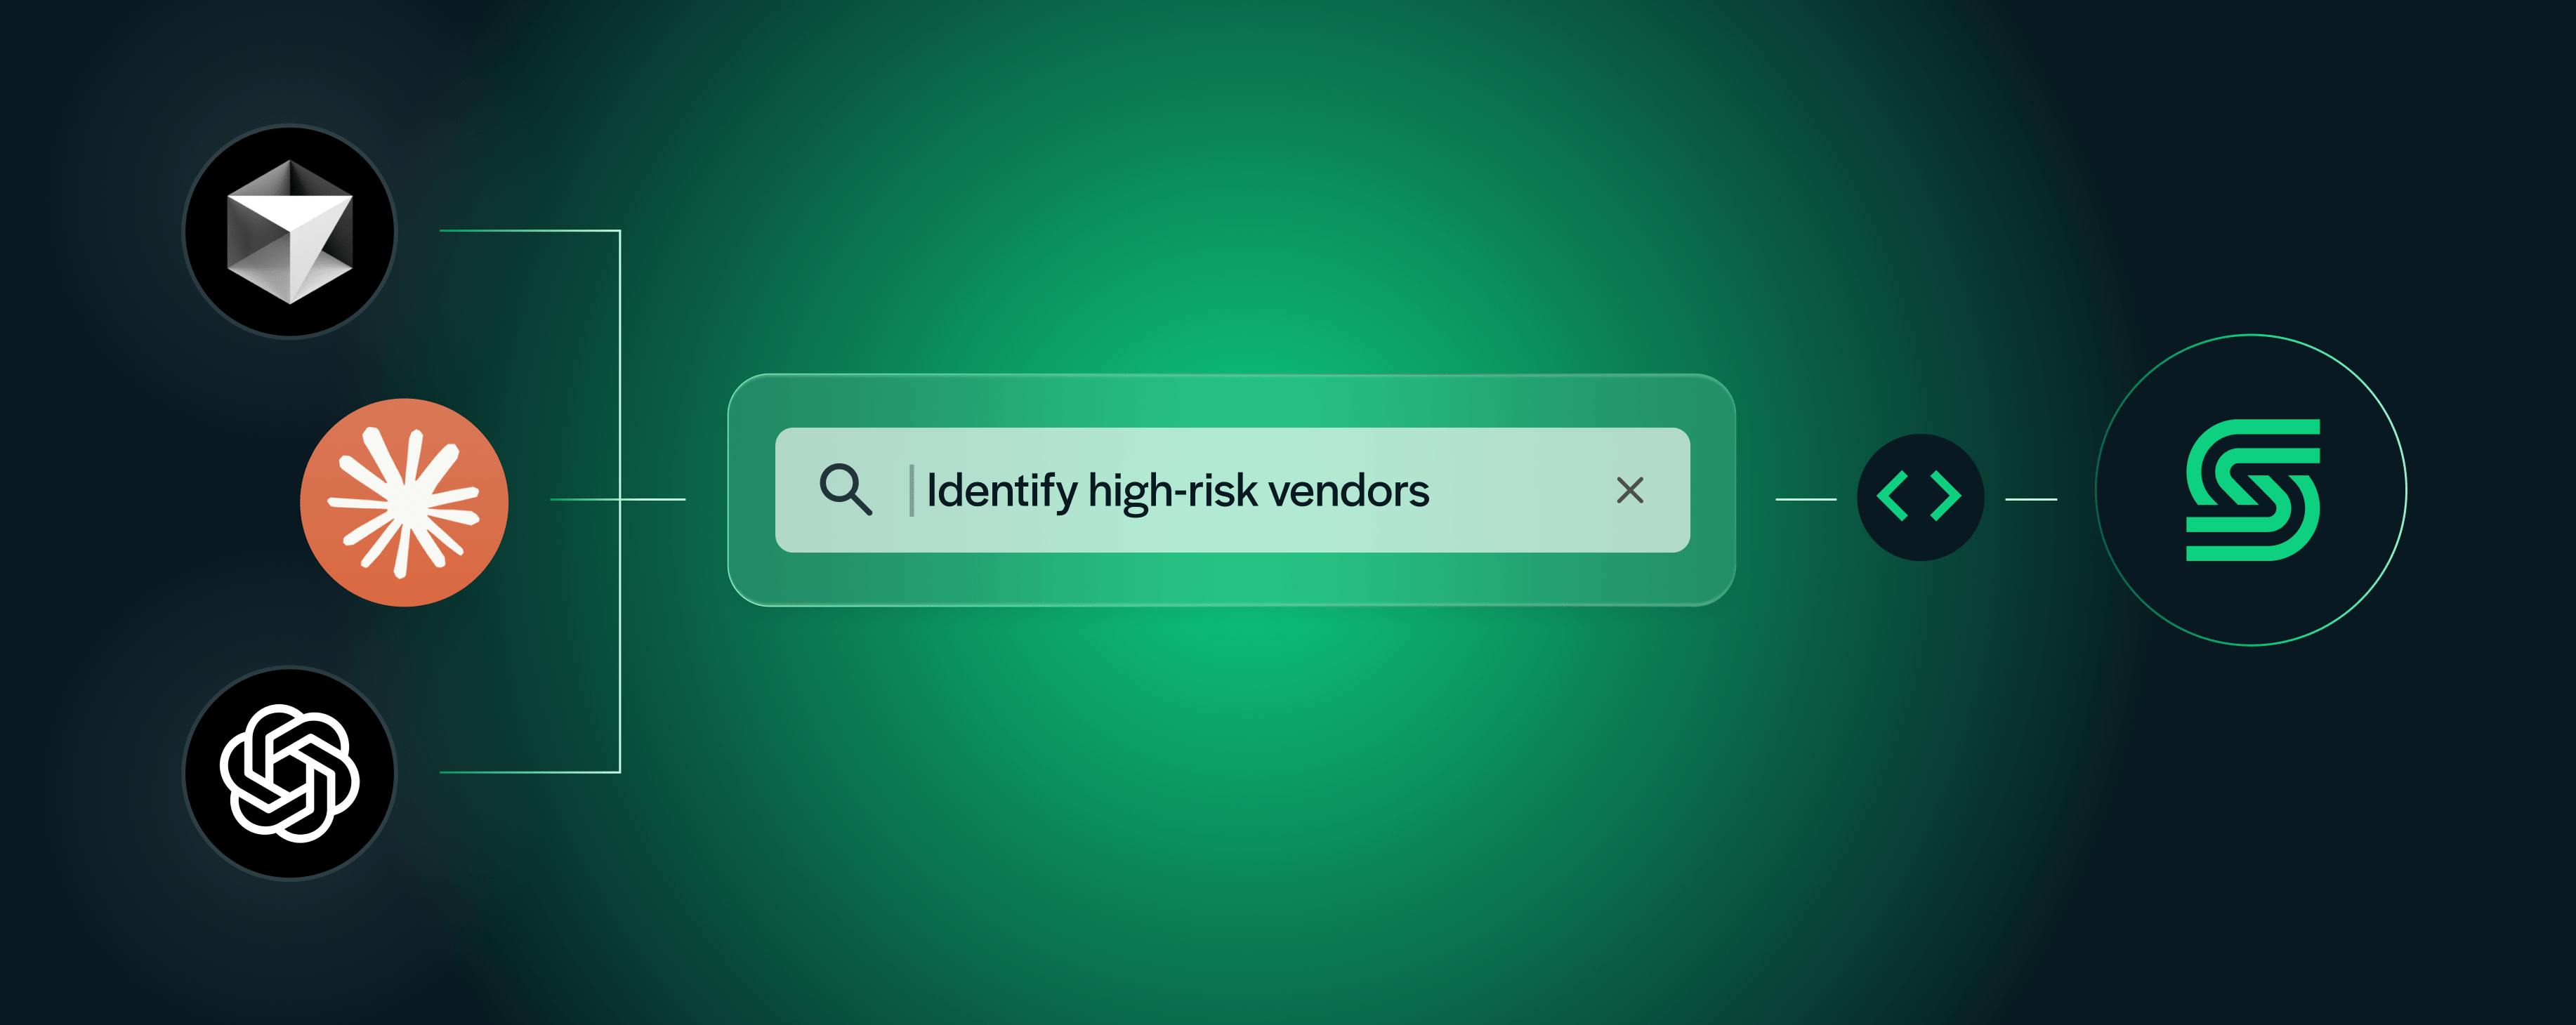Click the Cursor cube logo icon

coord(290,232)
